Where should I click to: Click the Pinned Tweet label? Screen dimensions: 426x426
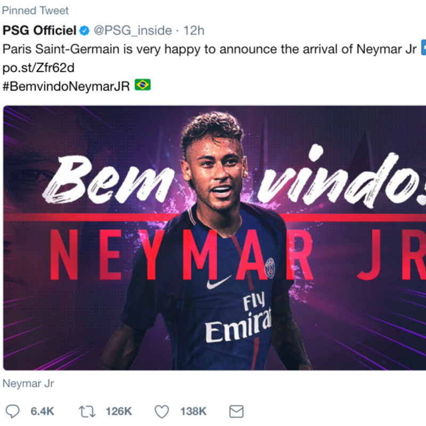pyautogui.click(x=35, y=11)
